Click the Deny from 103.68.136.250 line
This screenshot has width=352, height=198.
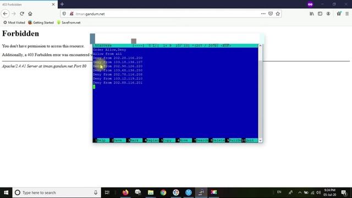tap(118, 70)
